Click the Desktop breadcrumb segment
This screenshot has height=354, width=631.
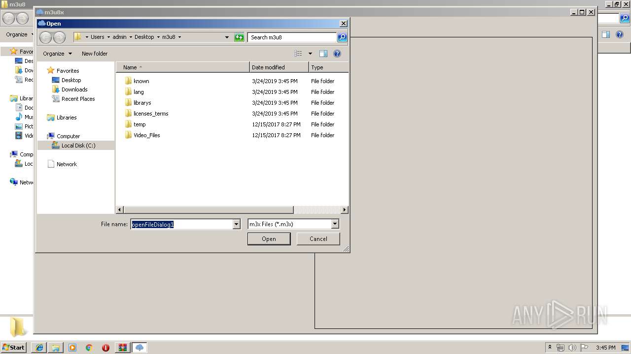point(144,37)
